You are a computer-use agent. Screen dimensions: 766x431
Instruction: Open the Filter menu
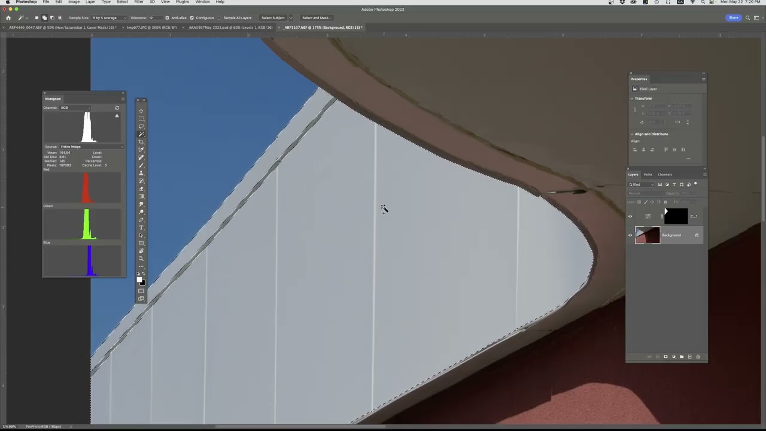coord(139,2)
